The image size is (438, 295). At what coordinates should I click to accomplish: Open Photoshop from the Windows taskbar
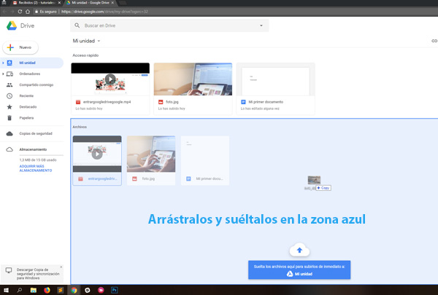(x=115, y=290)
